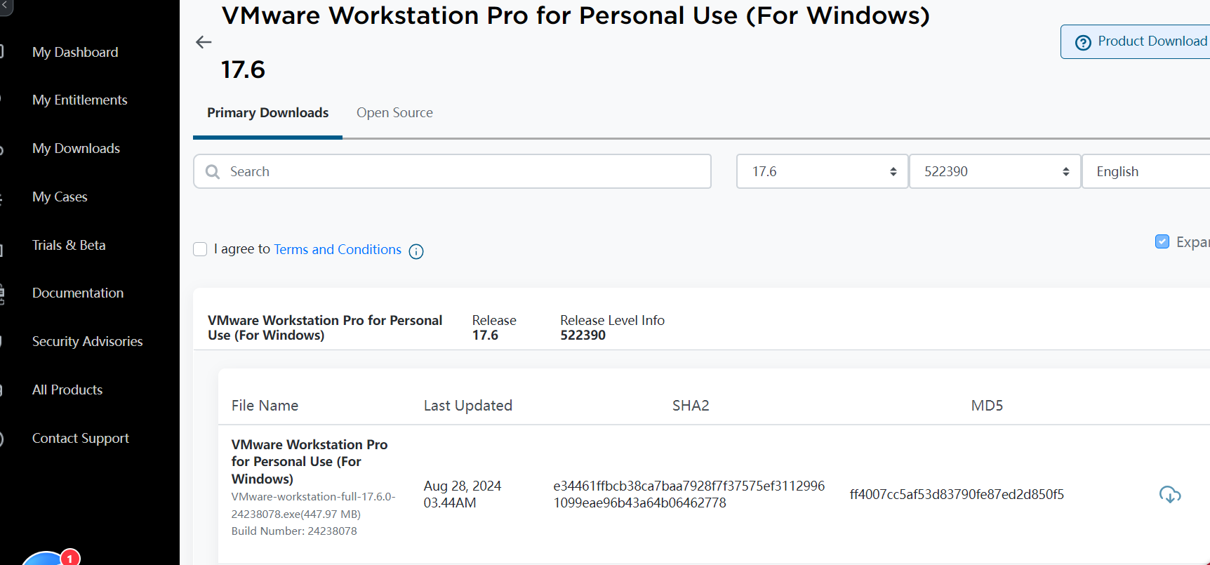Image resolution: width=1210 pixels, height=565 pixels.
Task: Open My Cases in sidebar
Action: (60, 197)
